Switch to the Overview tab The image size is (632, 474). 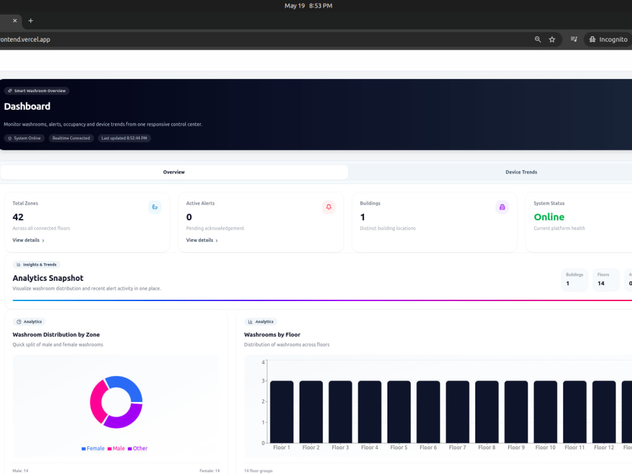click(x=174, y=172)
